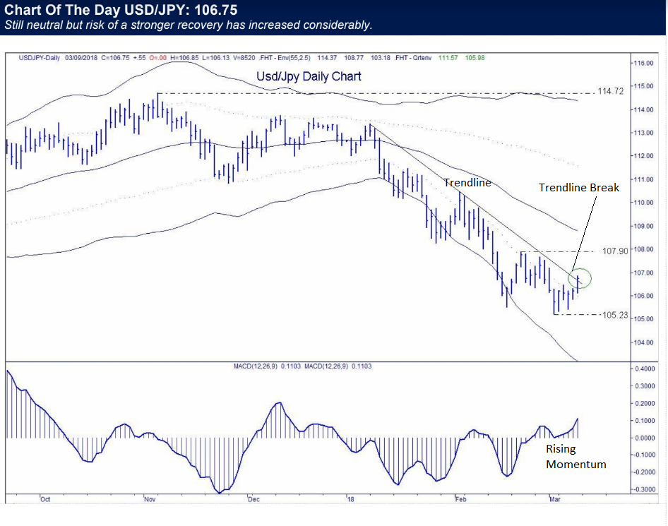668x526 pixels.
Task: Click the 'Feb' marker on the time axis
Action: coord(460,499)
